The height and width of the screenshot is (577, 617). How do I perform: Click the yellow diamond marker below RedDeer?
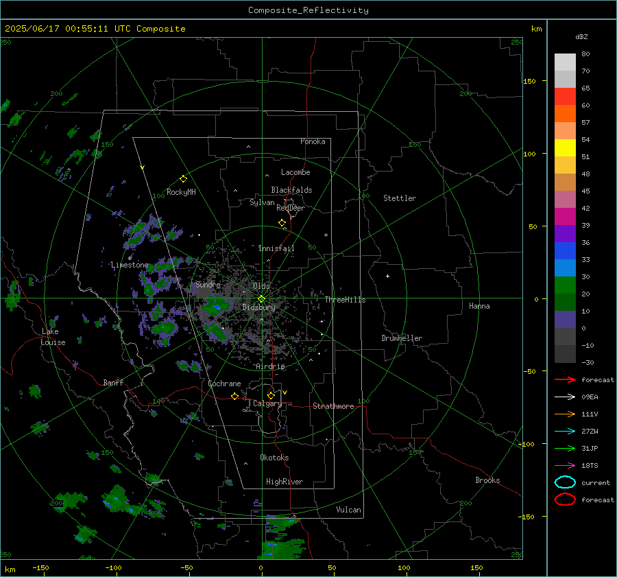(x=282, y=223)
